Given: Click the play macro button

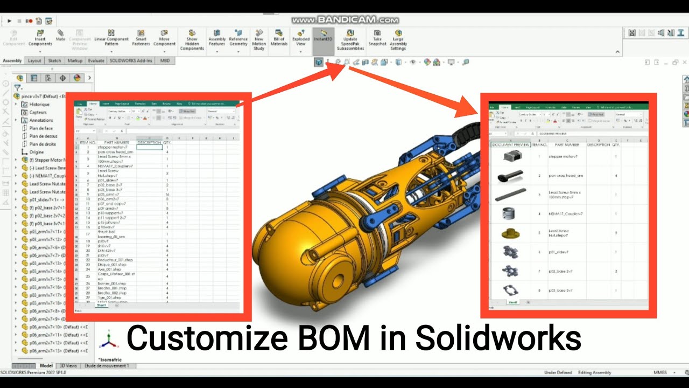Looking at the screenshot, I should point(10,21).
